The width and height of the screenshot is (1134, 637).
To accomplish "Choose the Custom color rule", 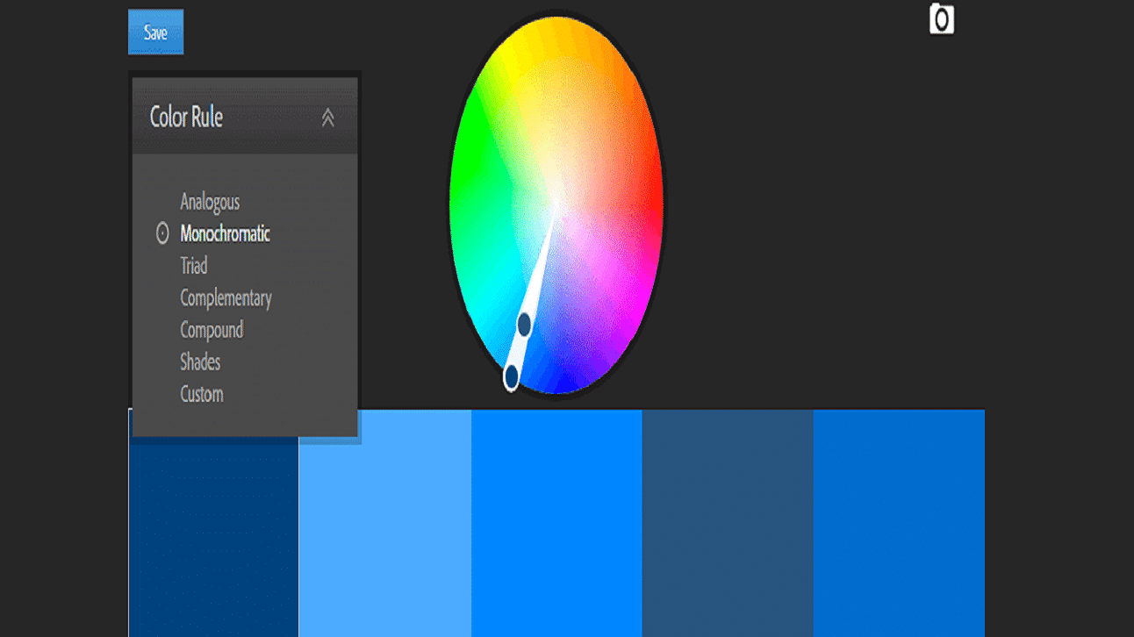I will pos(202,394).
